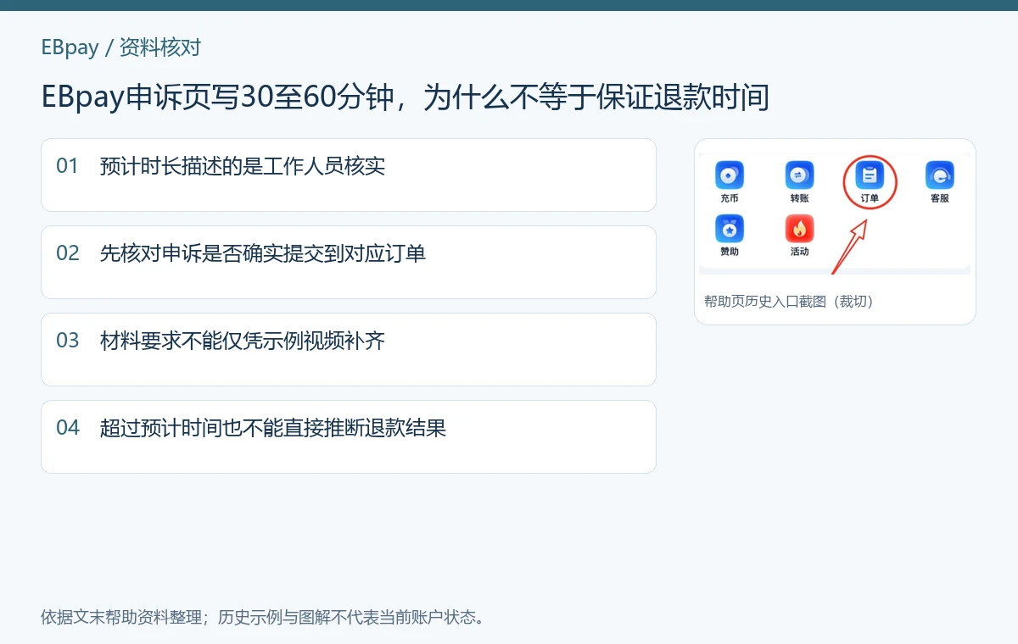The image size is (1018, 644).
Task: Tap the 赞助 sponsor icon
Action: click(x=730, y=229)
